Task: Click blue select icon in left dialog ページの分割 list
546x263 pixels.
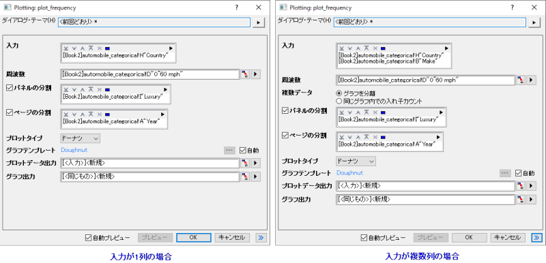Action: click(x=107, y=114)
